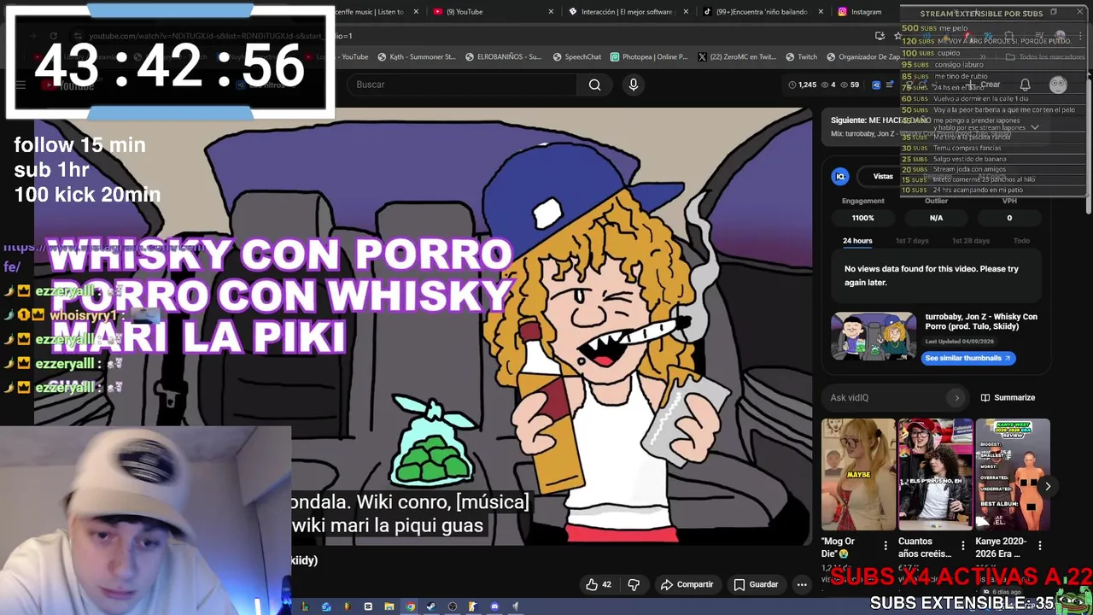Open the 'Kanye 2020-2026 Era' short thumbnail
Viewport: 1093px width, 615px height.
(1012, 474)
